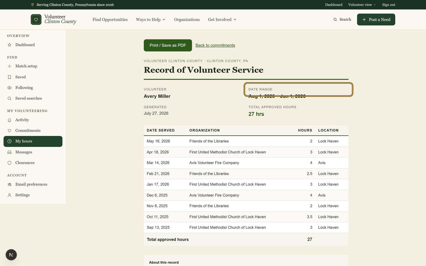426x266 pixels.
Task: Open Find Opportunities in the navigation
Action: click(110, 19)
